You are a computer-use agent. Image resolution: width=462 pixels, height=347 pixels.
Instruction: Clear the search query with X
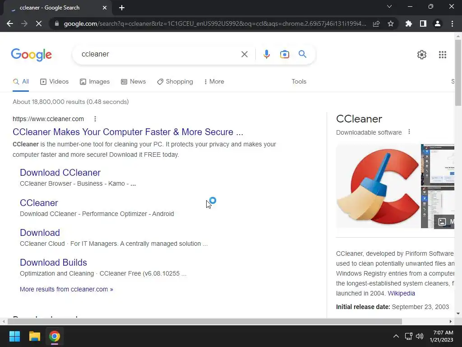244,54
